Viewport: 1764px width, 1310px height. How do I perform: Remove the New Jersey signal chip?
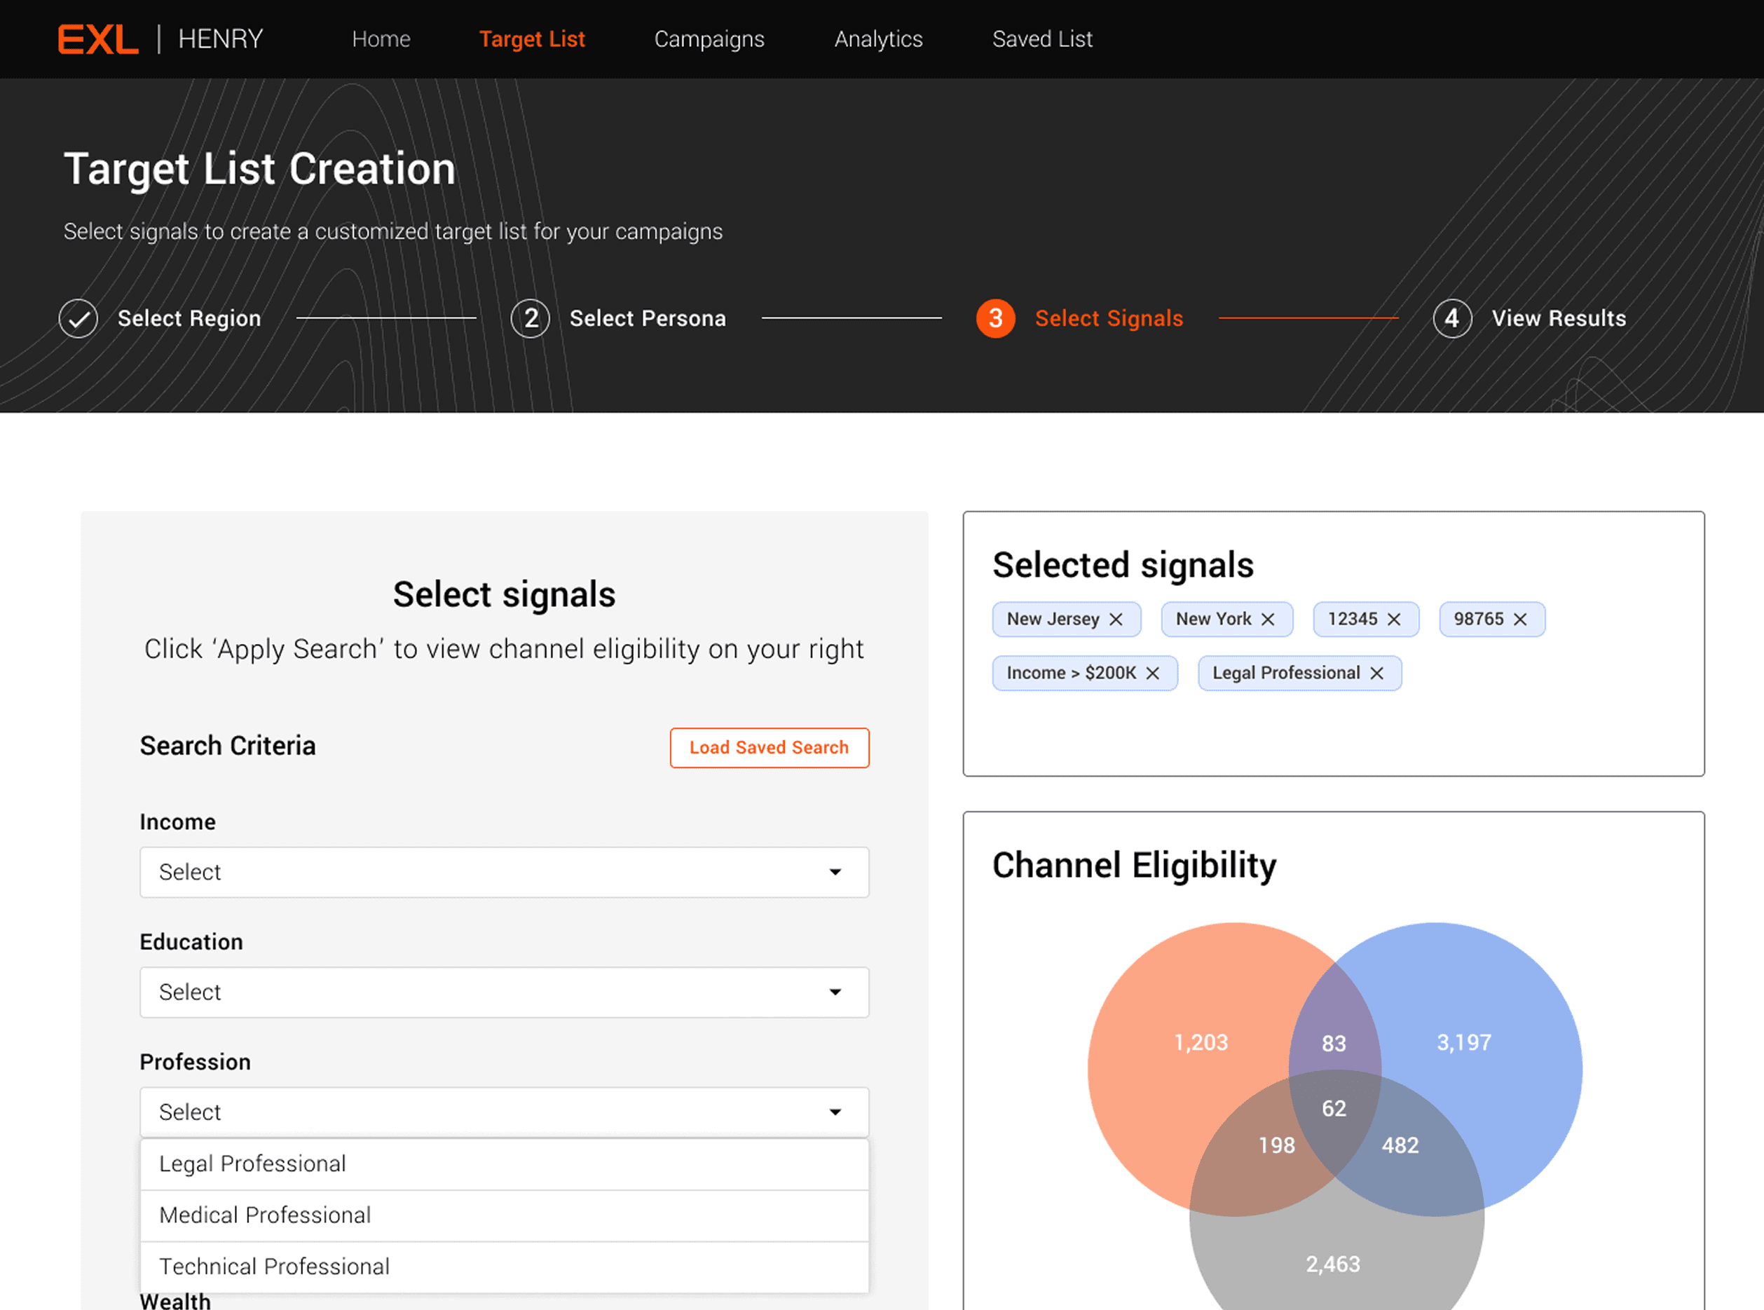click(1116, 620)
